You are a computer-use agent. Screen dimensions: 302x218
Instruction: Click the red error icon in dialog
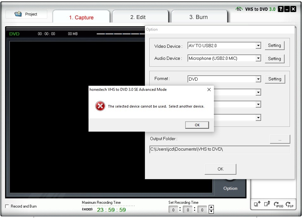tap(100, 106)
